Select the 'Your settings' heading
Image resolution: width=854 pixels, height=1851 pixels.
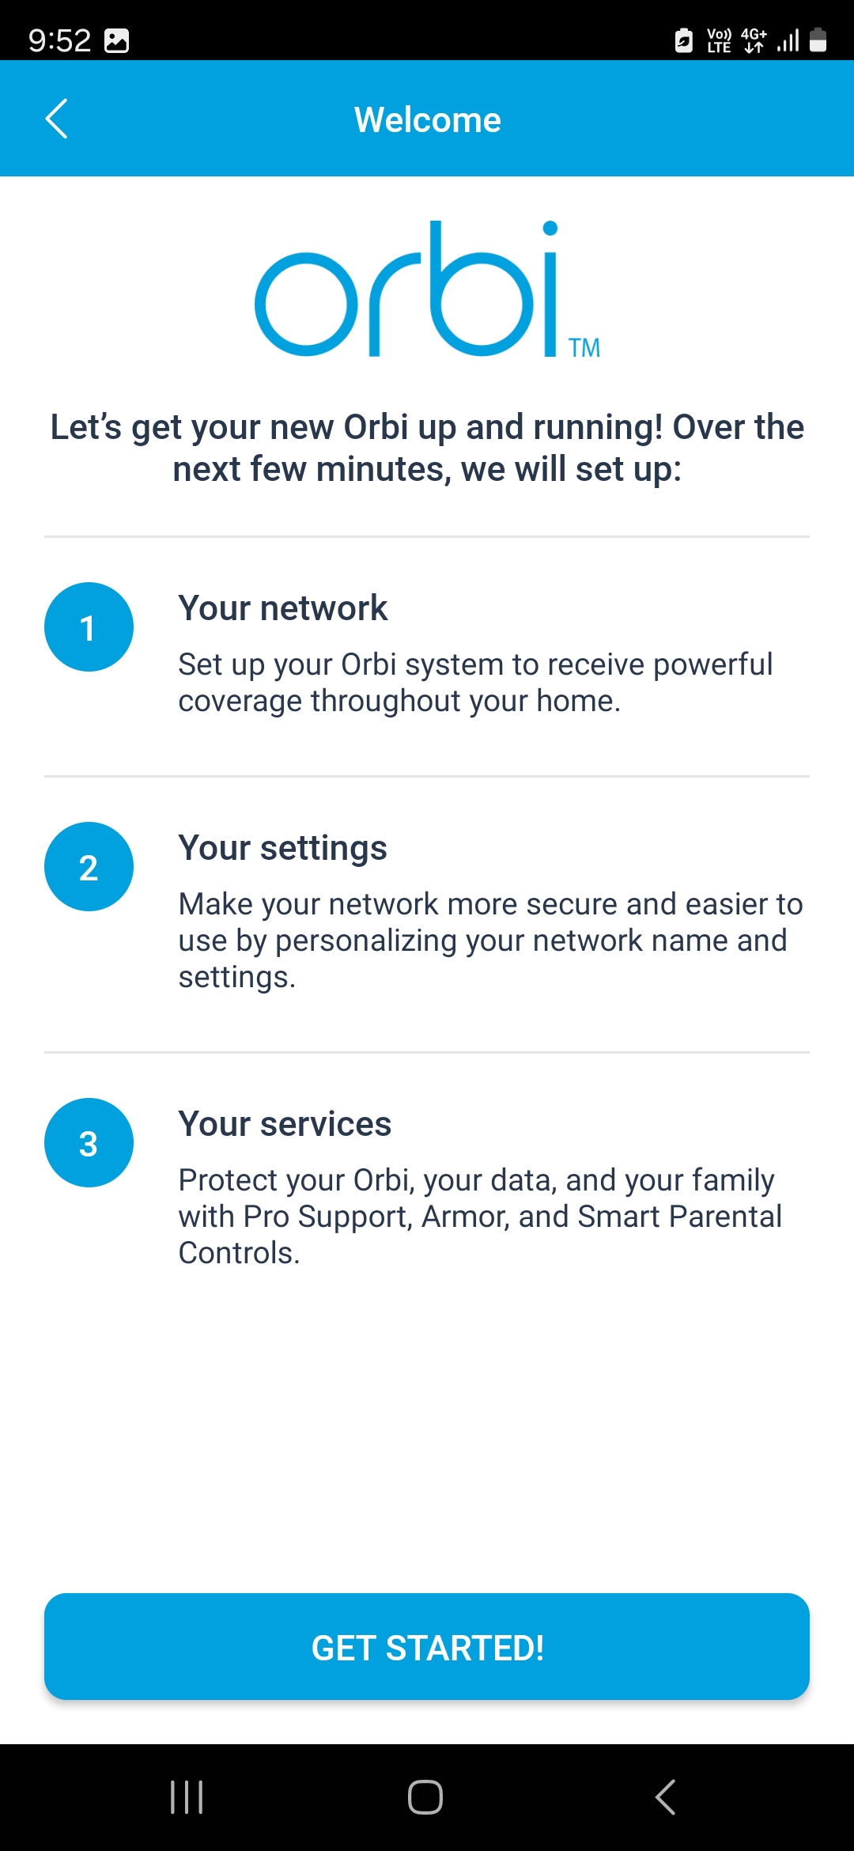(x=282, y=848)
